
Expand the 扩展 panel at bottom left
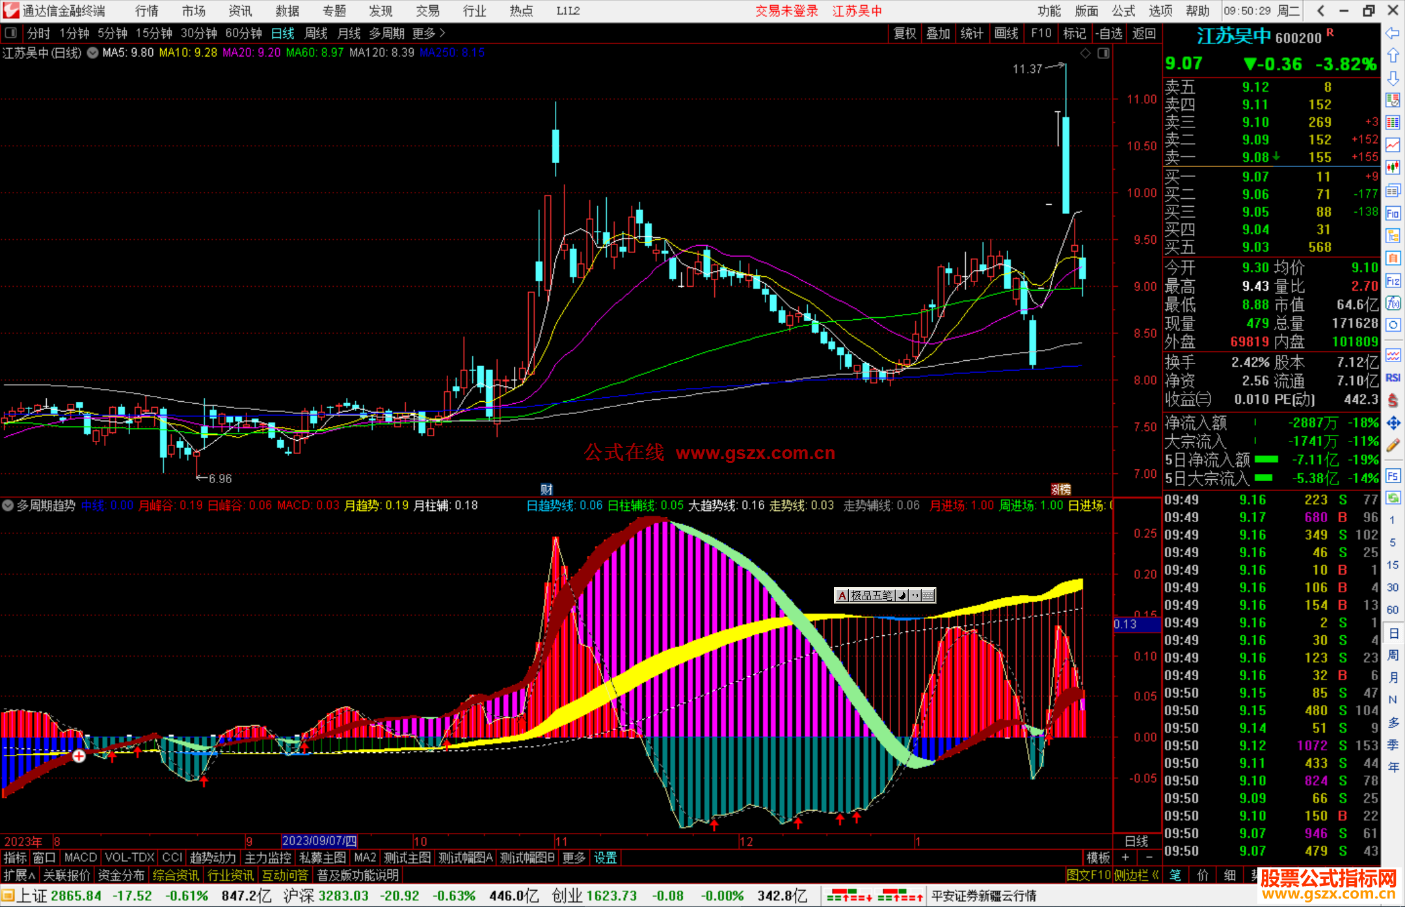tap(20, 875)
